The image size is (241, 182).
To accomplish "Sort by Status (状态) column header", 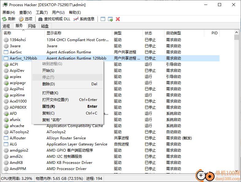I will pos(154,33).
